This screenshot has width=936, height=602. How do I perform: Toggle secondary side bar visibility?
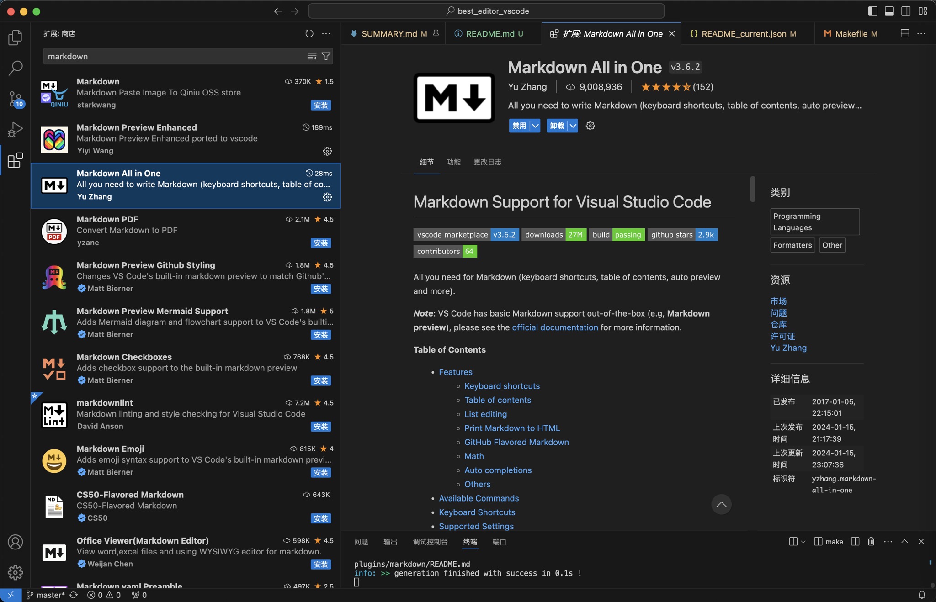pos(906,11)
